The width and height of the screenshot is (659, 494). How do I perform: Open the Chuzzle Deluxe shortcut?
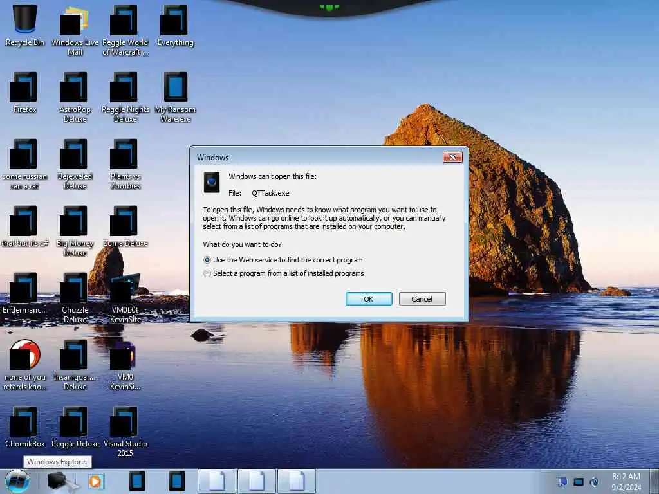click(x=75, y=298)
